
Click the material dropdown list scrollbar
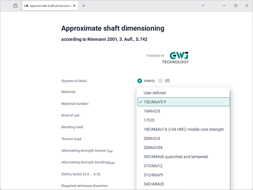click(x=230, y=135)
